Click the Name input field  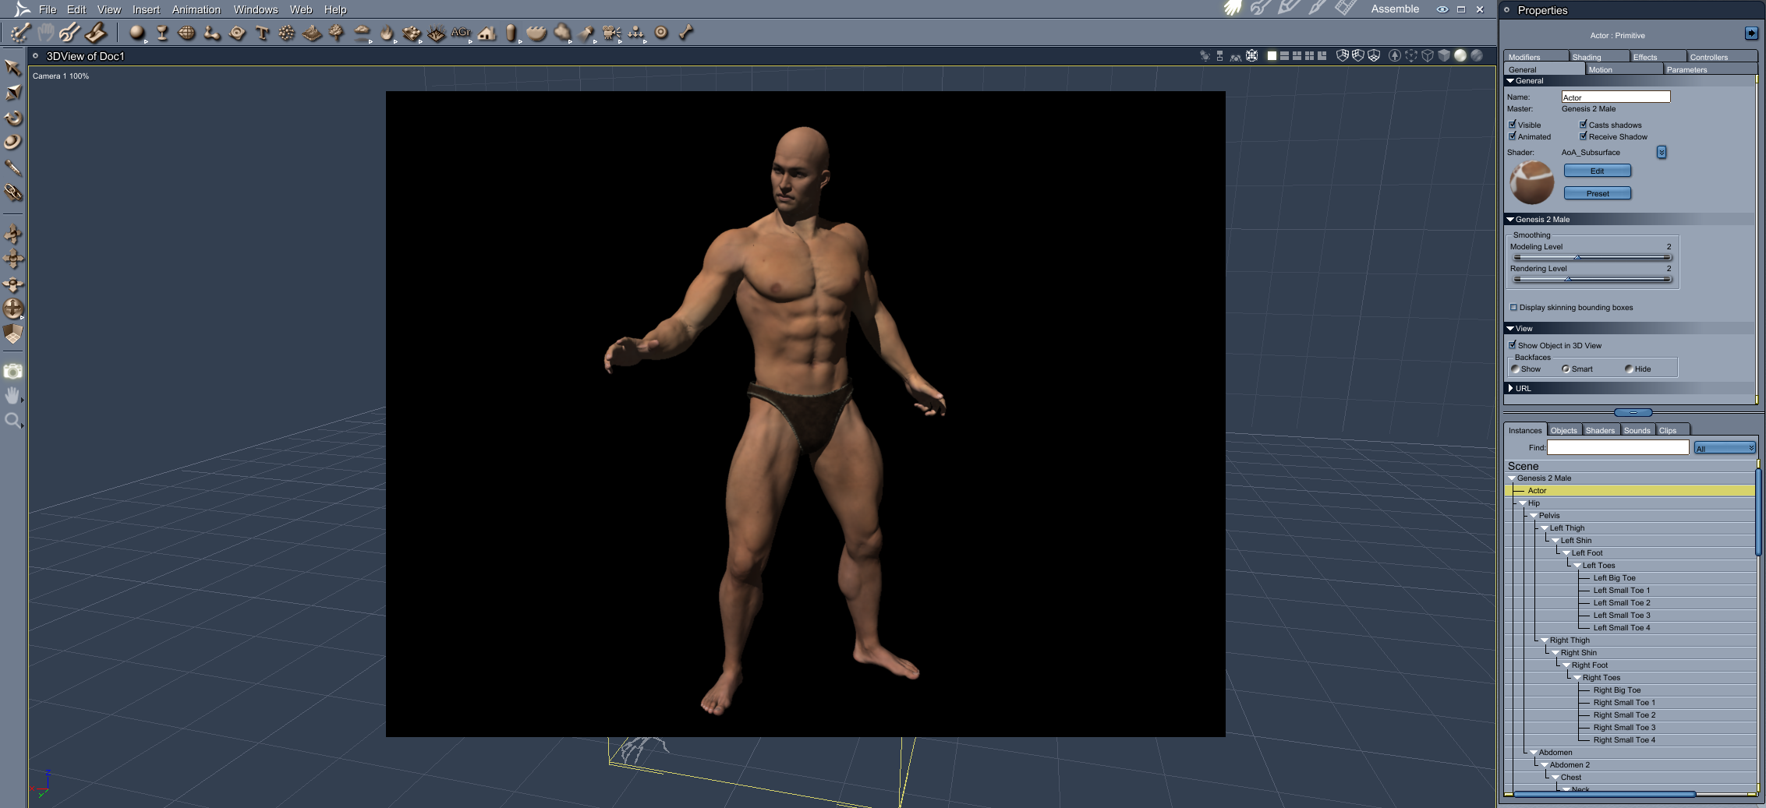coord(1616,97)
